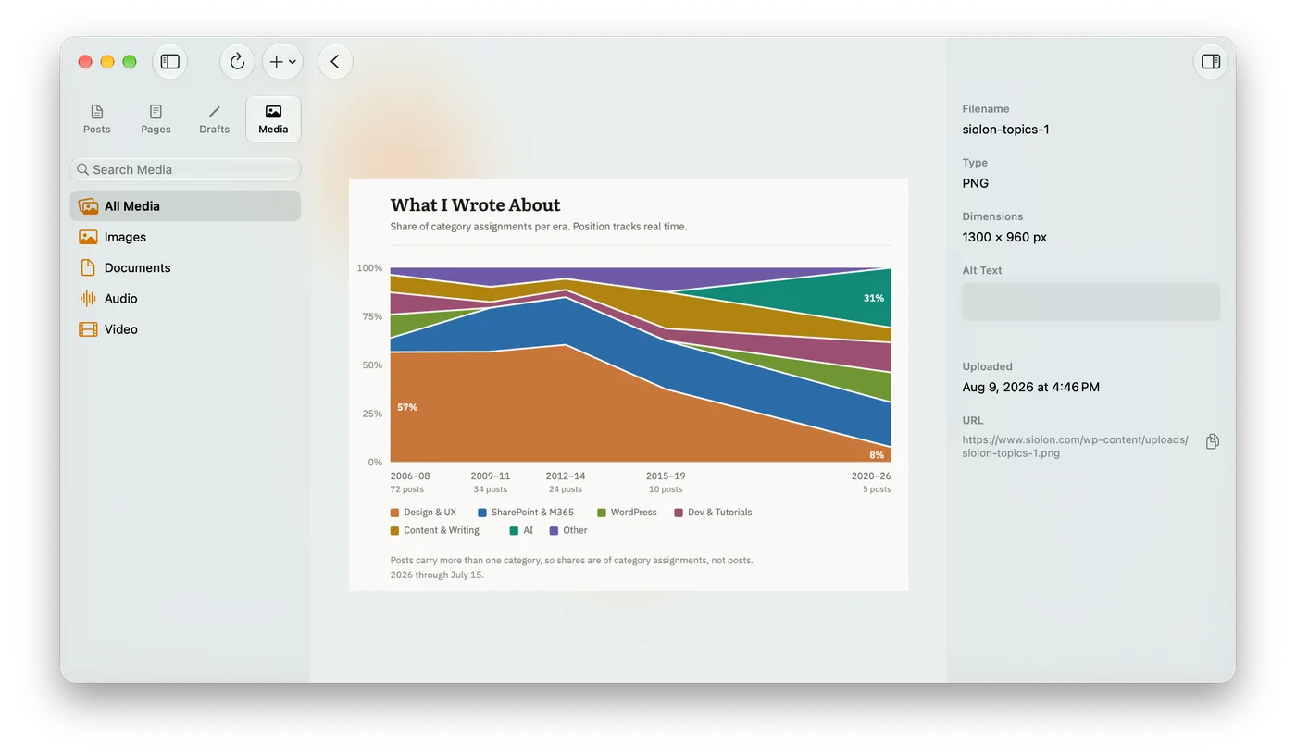Screen dimensions: 1296x754
Task: Switch to the Posts tab
Action: [97, 119]
